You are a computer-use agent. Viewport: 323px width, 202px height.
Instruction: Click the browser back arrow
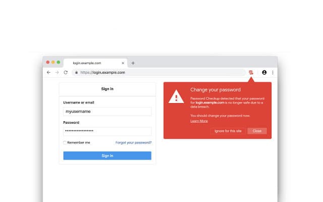48,72
